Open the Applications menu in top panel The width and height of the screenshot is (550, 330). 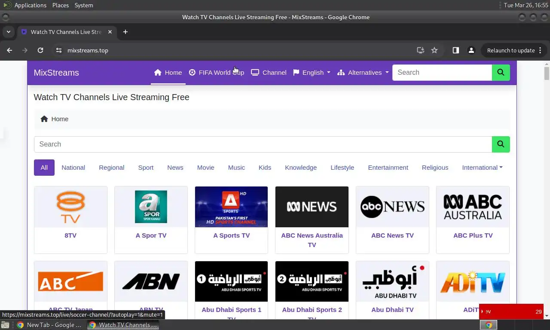(x=30, y=5)
